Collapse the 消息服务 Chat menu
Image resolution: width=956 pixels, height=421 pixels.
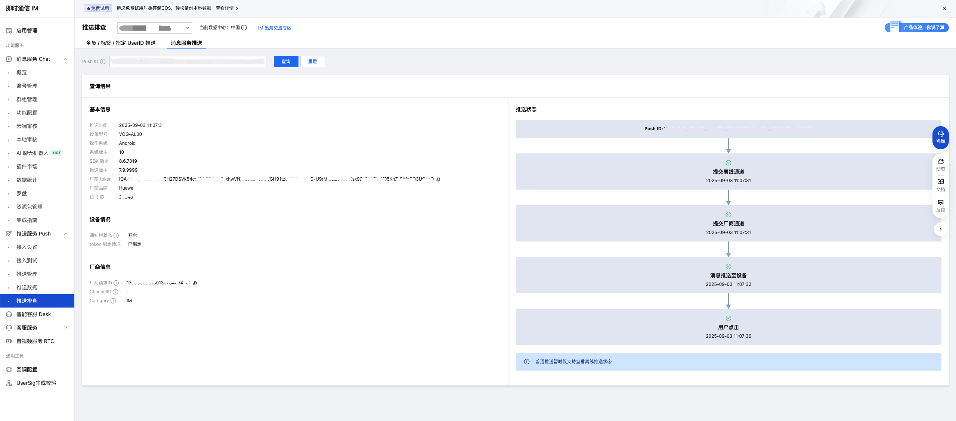pos(66,59)
